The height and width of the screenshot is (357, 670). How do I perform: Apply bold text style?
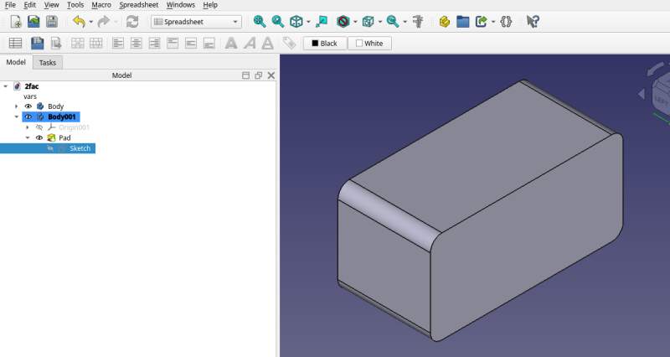[231, 44]
